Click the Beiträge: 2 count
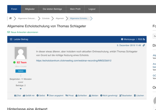This screenshot has width=156, height=110. click(21, 86)
